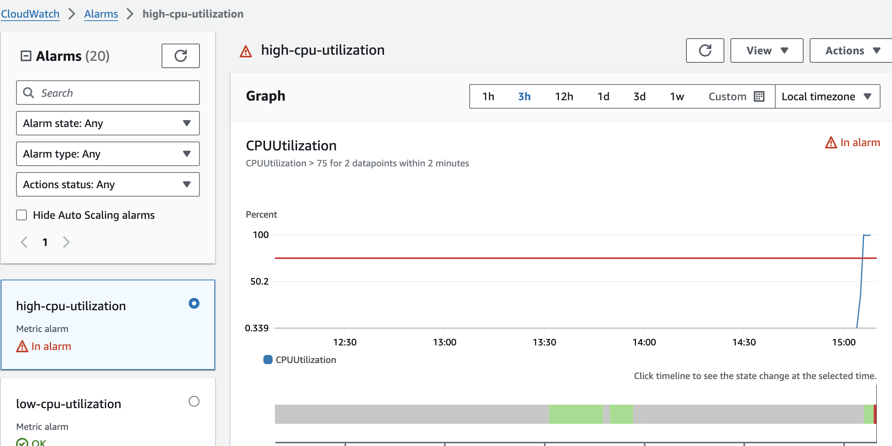Open the Local timezone dropdown

click(x=827, y=96)
